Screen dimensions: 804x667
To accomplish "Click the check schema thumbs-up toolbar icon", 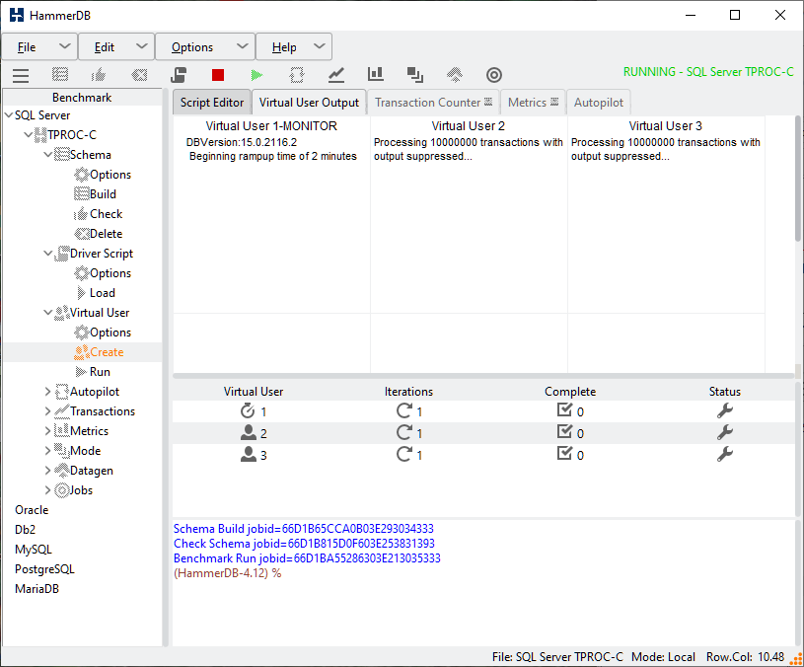I will (99, 75).
